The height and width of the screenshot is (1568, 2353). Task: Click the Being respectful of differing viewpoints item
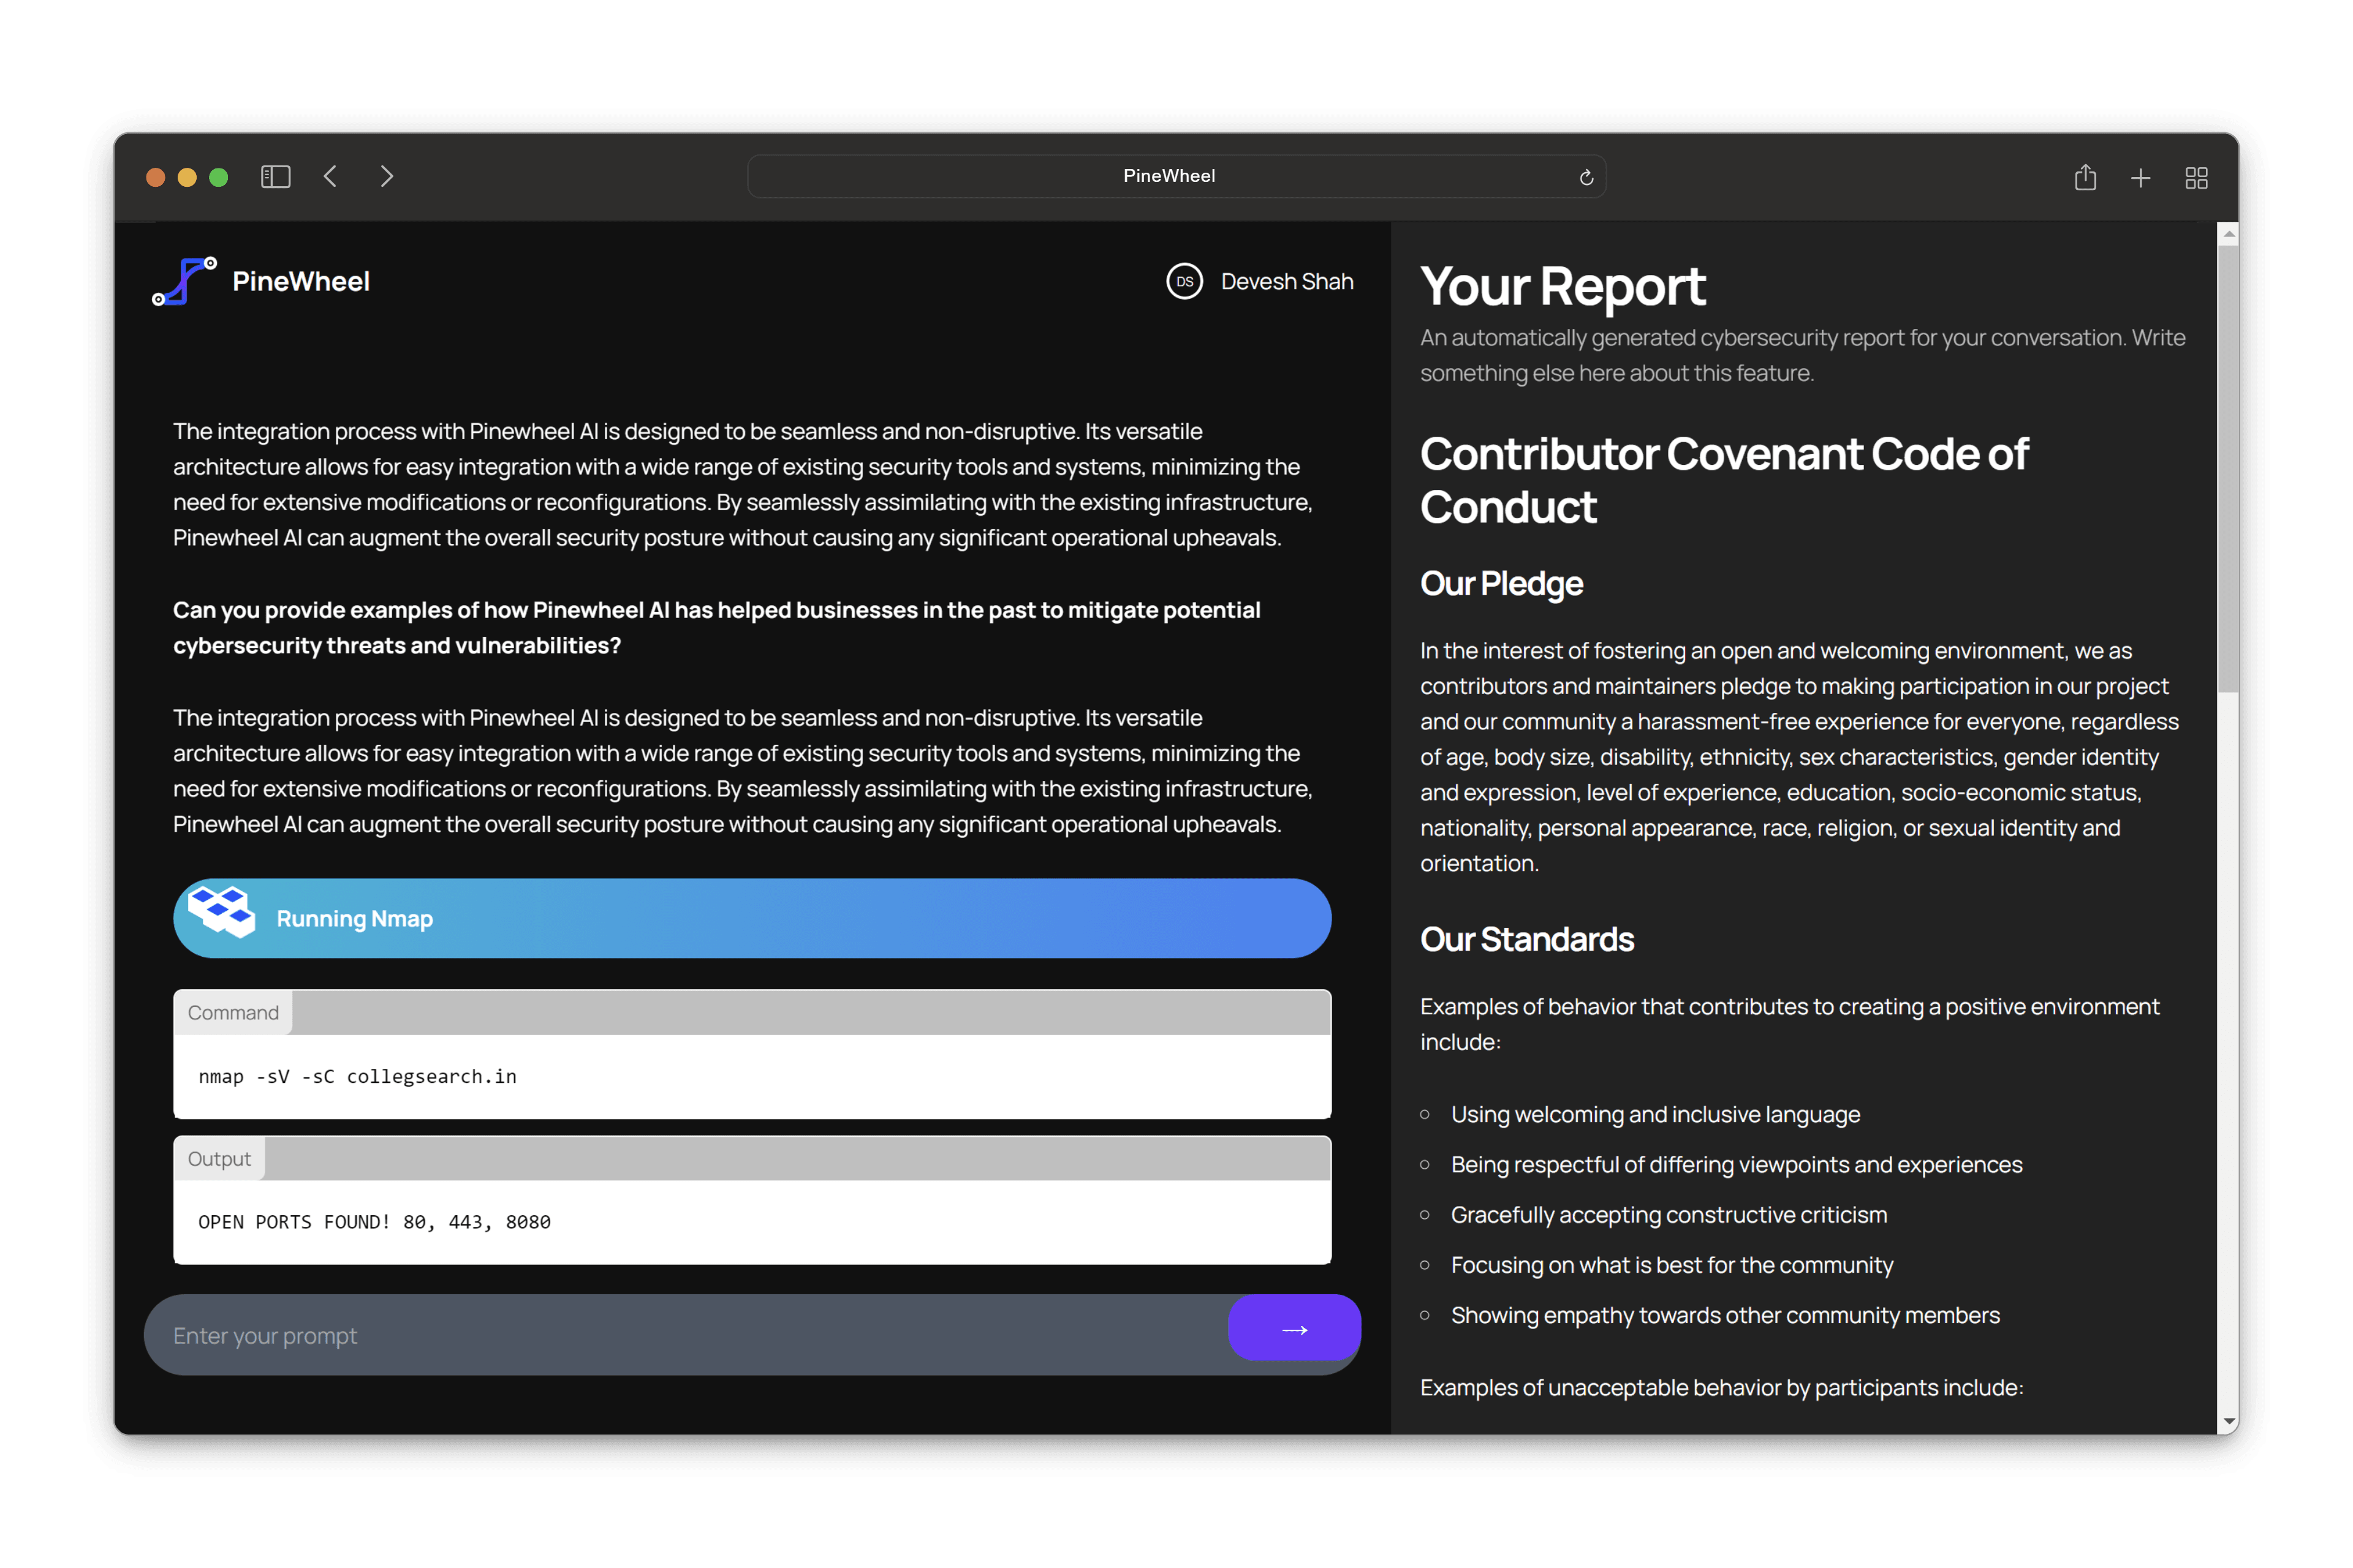point(1736,1164)
